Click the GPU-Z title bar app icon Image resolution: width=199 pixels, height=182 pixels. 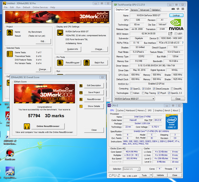point(115,4)
